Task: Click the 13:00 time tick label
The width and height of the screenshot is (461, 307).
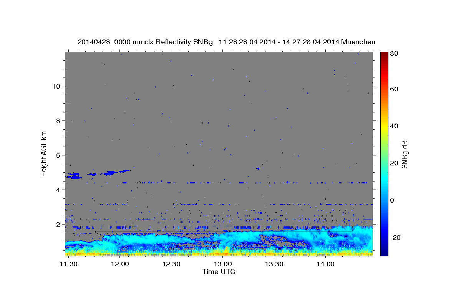Action: pyautogui.click(x=223, y=264)
